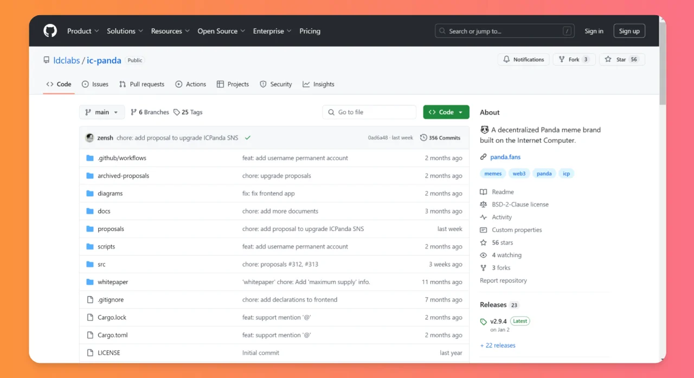Expand the Open Source menu

(x=221, y=31)
